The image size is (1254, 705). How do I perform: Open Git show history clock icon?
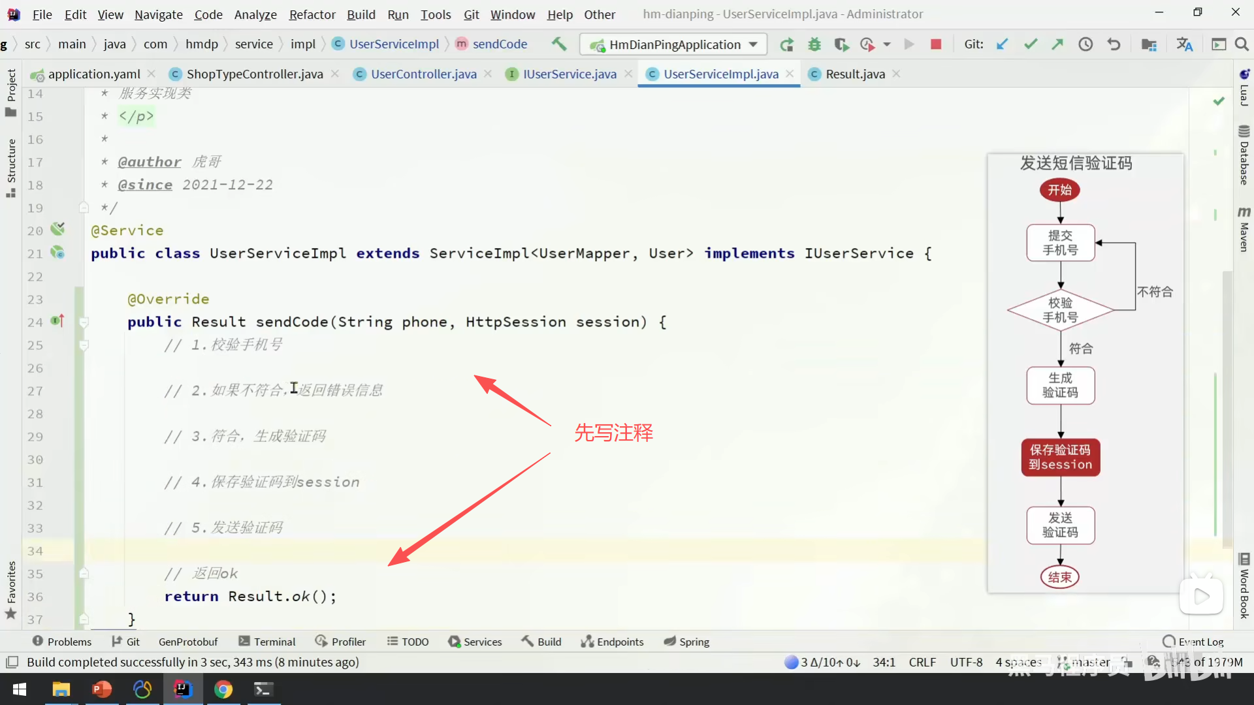(1085, 44)
